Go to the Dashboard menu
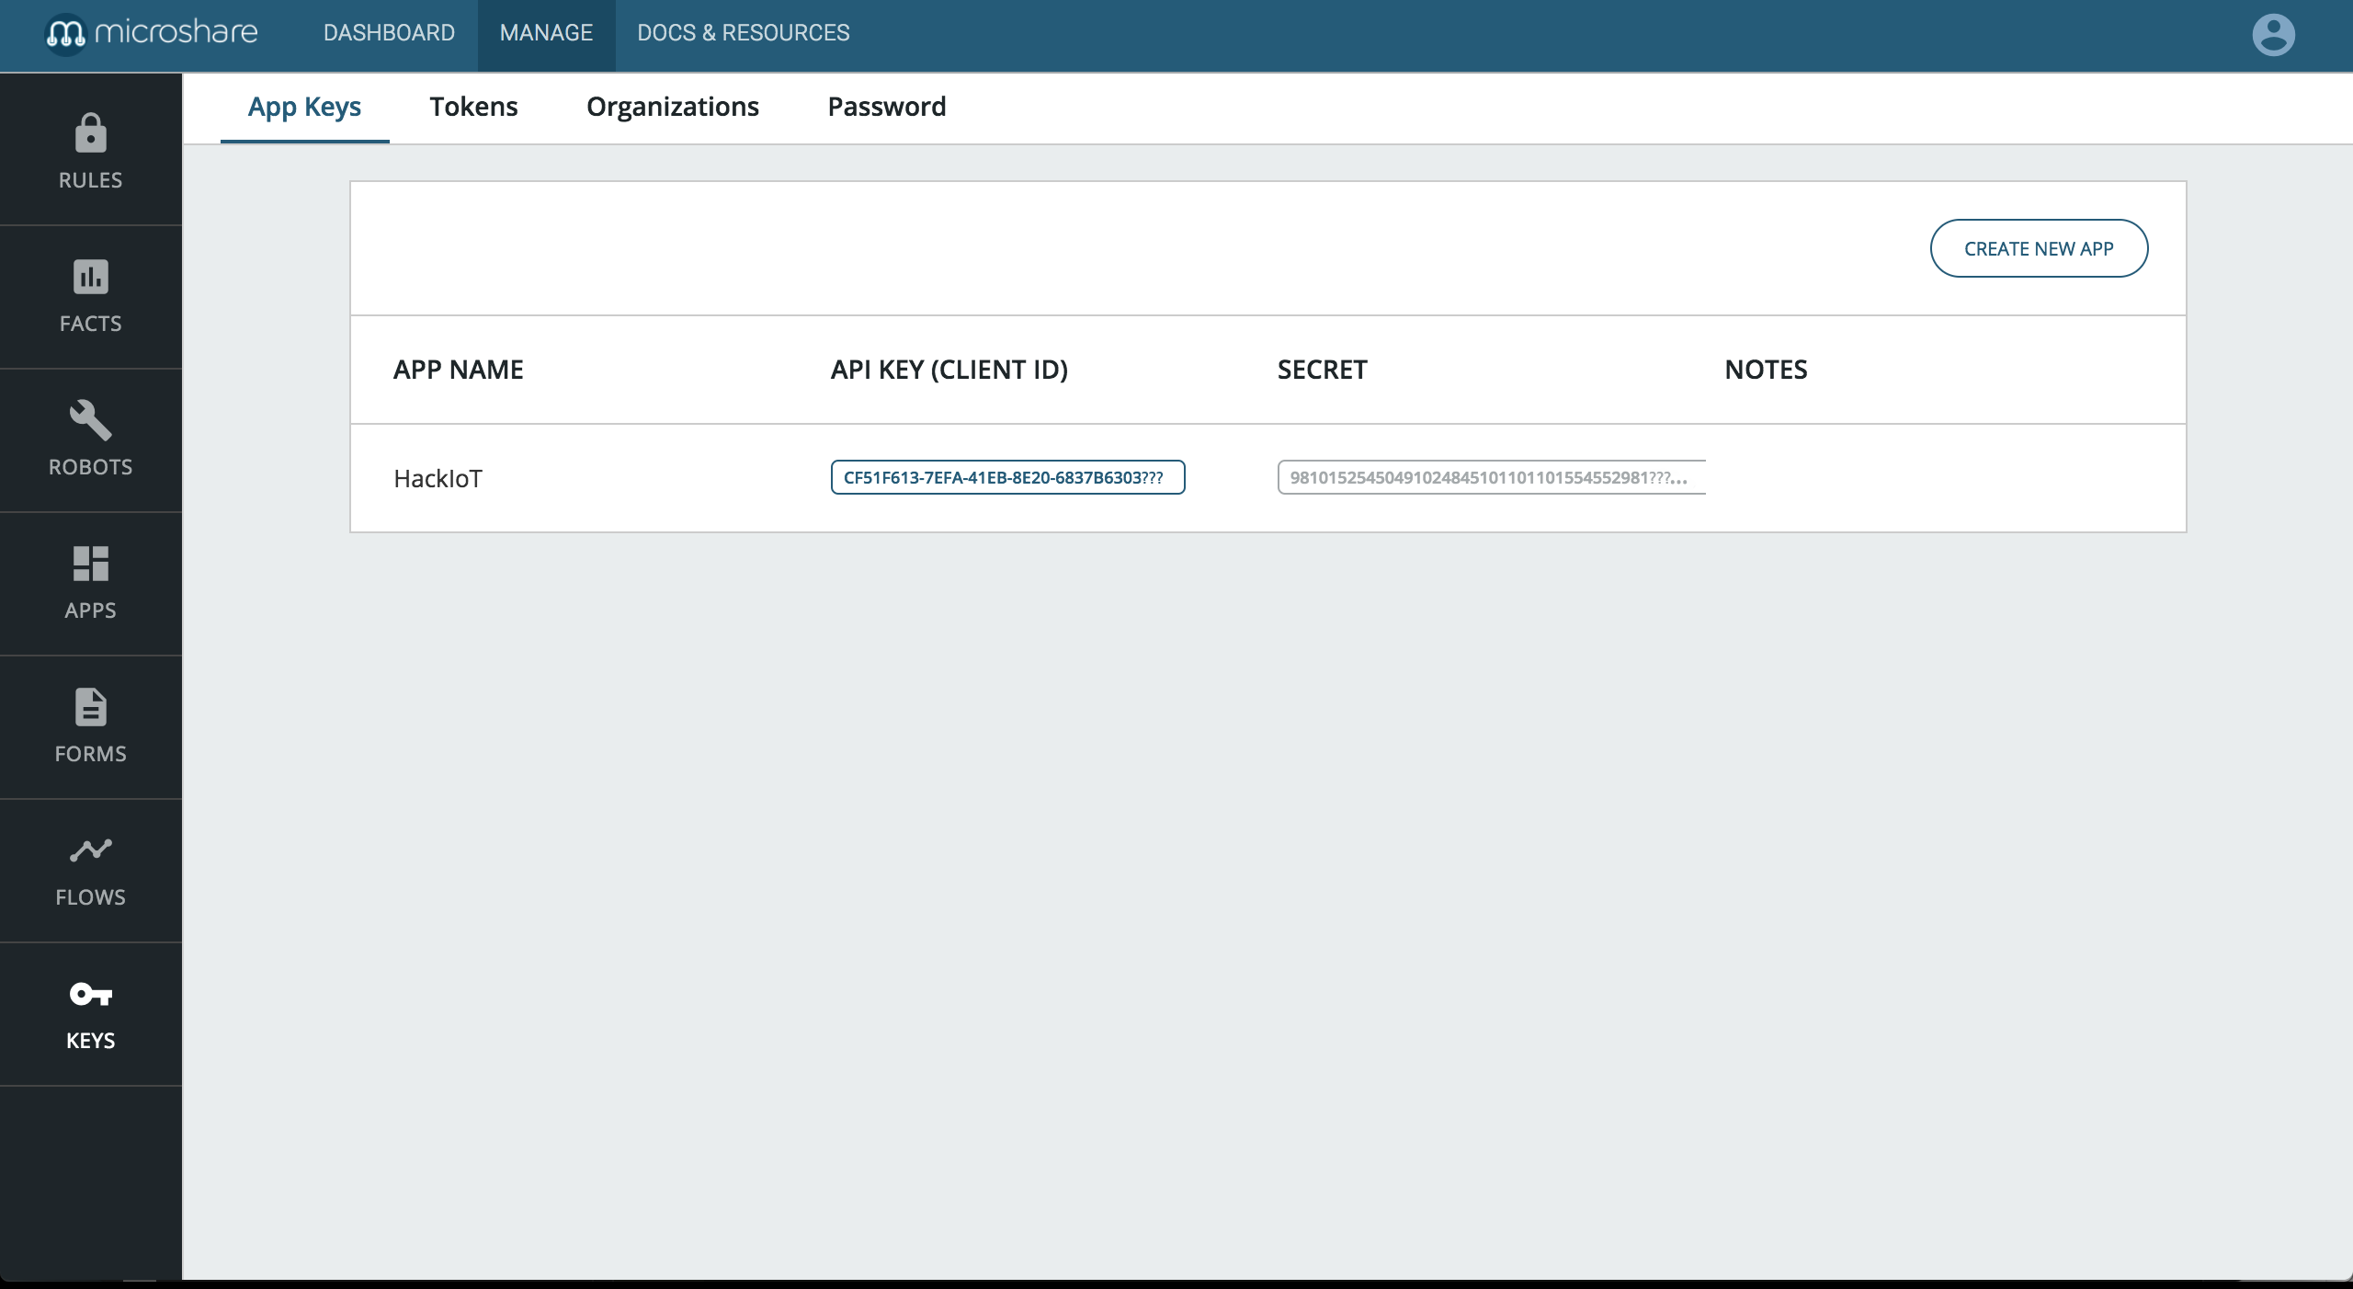 click(389, 33)
